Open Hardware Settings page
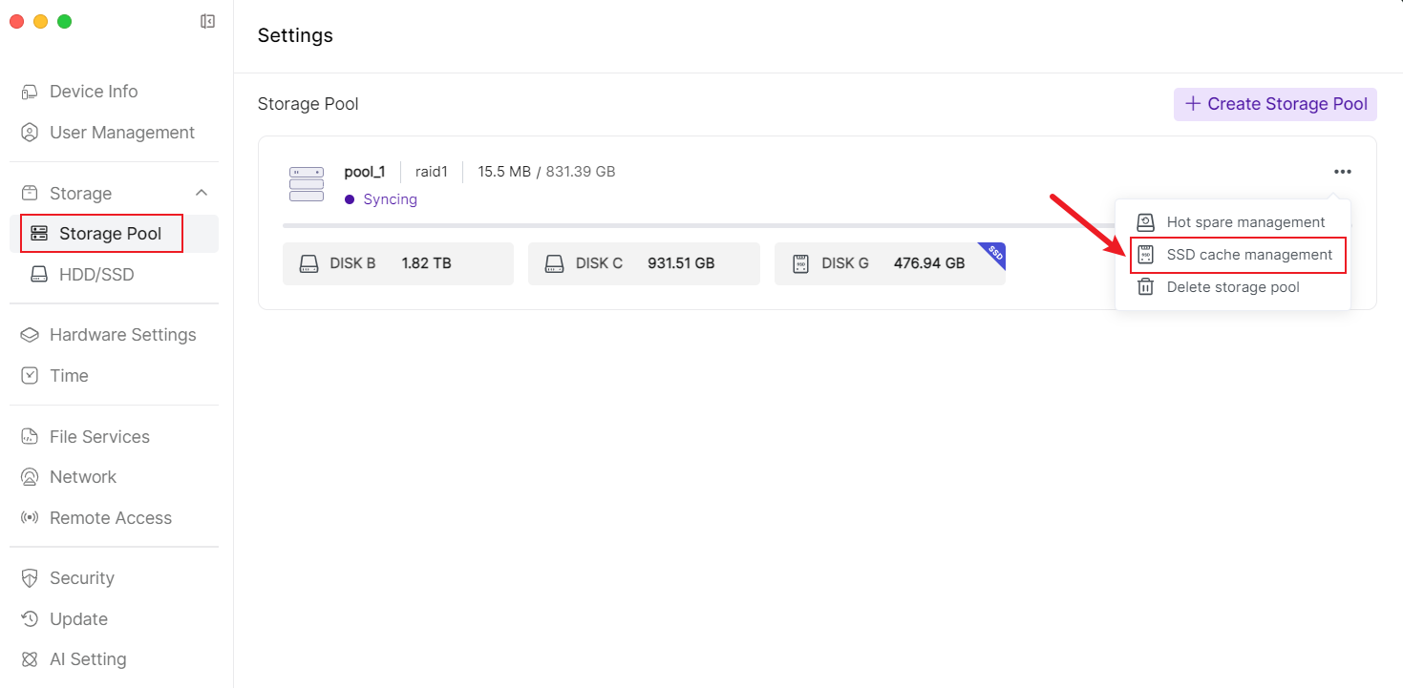This screenshot has width=1403, height=688. pos(122,335)
